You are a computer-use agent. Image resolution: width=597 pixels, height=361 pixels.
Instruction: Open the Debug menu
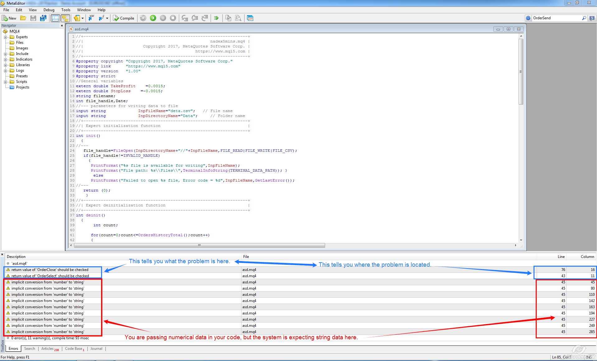(49, 10)
